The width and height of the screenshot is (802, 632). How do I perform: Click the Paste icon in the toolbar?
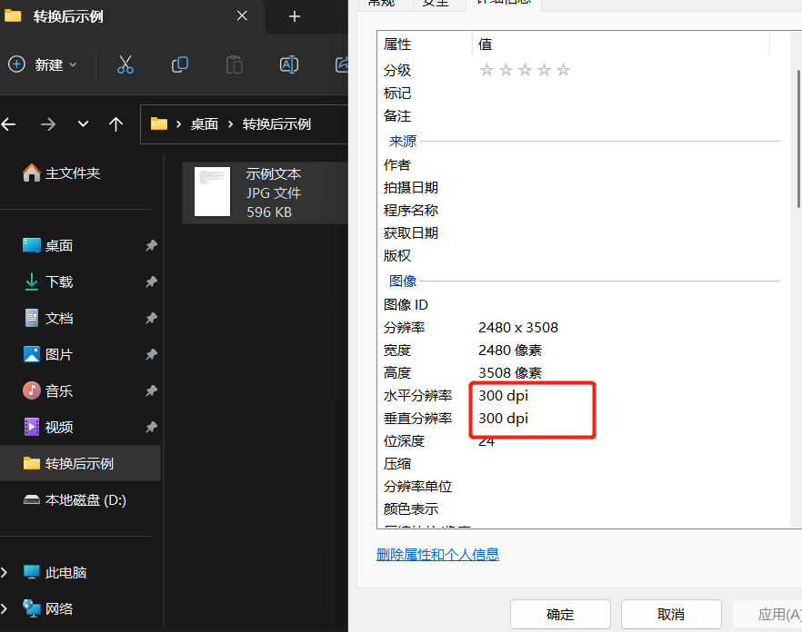tap(233, 64)
